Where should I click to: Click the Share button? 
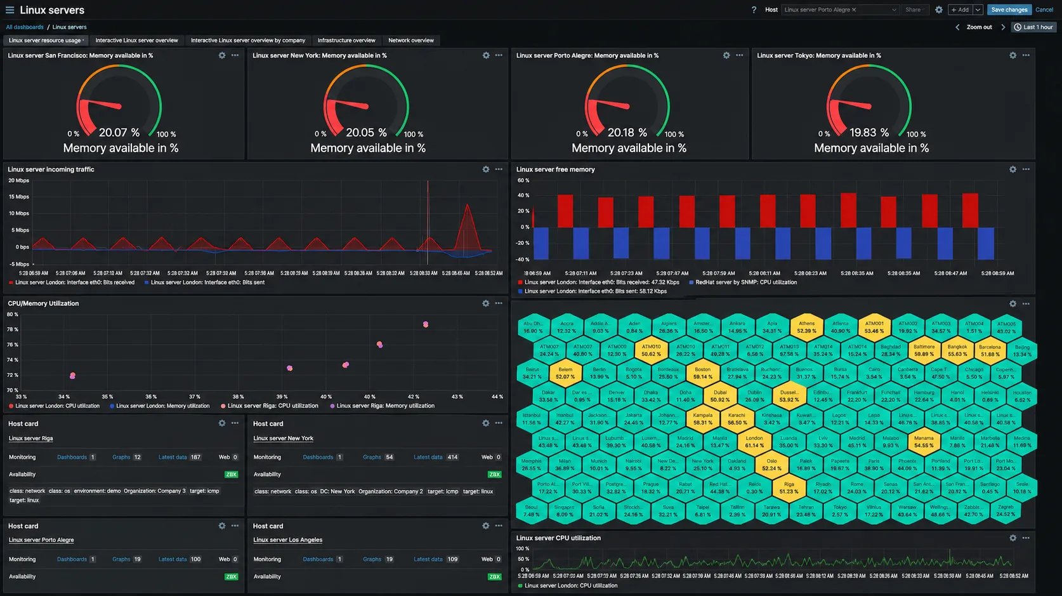click(x=914, y=10)
